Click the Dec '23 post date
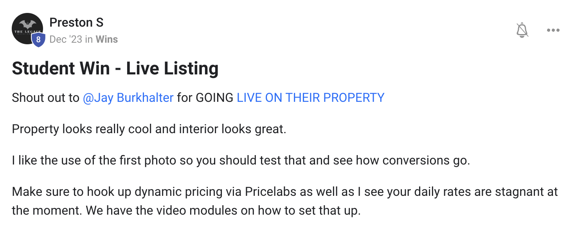 [66, 39]
